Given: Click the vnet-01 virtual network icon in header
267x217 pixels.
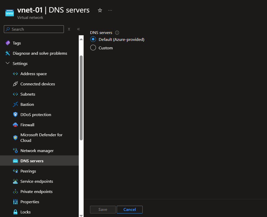Looking at the screenshot, I should point(9,13).
